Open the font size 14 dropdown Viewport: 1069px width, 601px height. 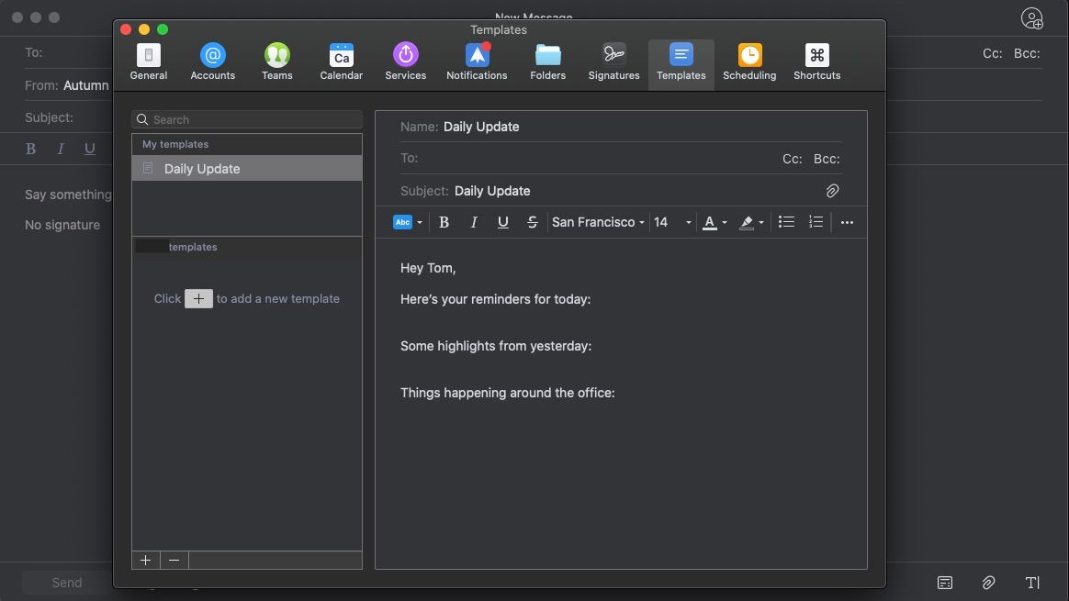pyautogui.click(x=671, y=222)
